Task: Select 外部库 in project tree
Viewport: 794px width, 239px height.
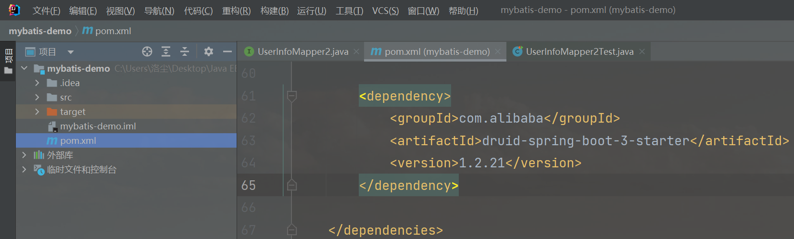Action: pos(126,155)
